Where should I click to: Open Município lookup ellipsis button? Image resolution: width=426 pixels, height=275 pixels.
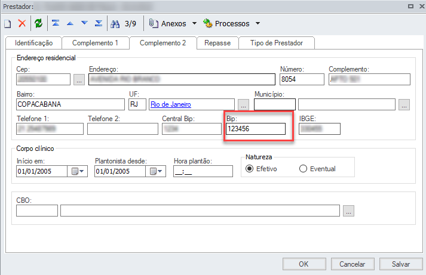click(404, 104)
